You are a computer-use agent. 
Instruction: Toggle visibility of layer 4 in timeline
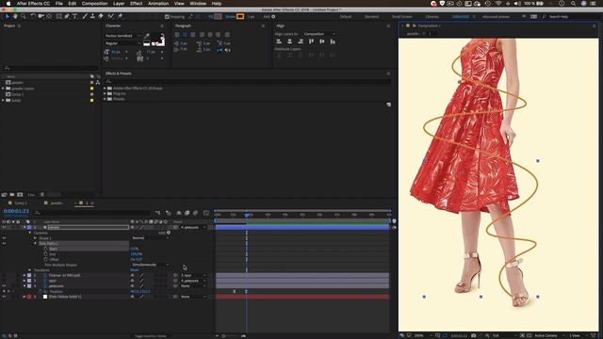(x=4, y=286)
